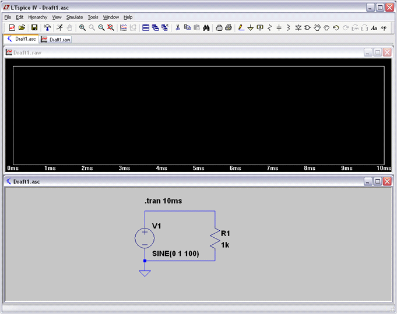Image resolution: width=397 pixels, height=314 pixels.
Task: Open the Tools menu
Action: coord(93,17)
